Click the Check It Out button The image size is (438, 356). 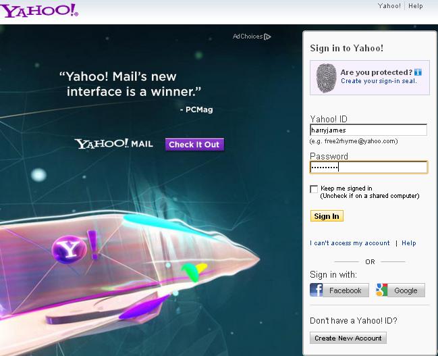(194, 145)
